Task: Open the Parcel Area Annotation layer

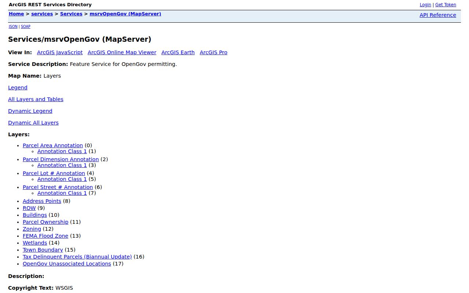Action: (53, 145)
